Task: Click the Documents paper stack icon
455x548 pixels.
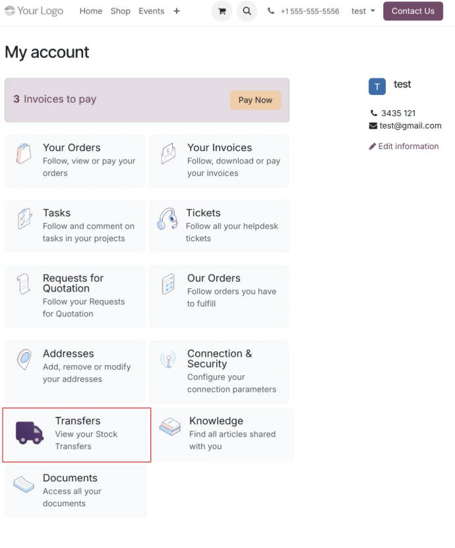Action: [x=24, y=484]
